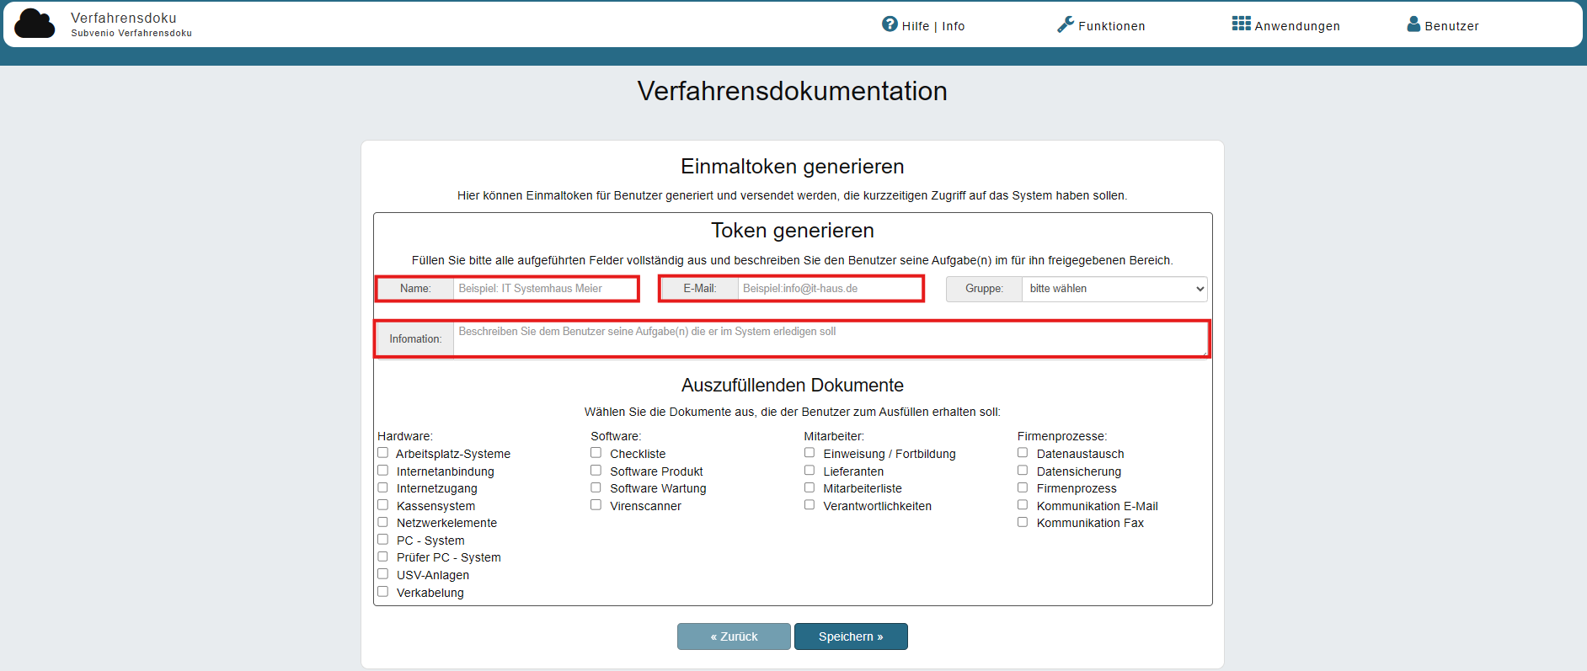The width and height of the screenshot is (1587, 671).
Task: Toggle the Software Wartung checkbox
Action: click(596, 487)
